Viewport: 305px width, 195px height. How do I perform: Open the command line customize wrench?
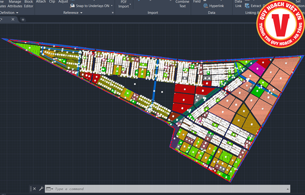pos(41,189)
